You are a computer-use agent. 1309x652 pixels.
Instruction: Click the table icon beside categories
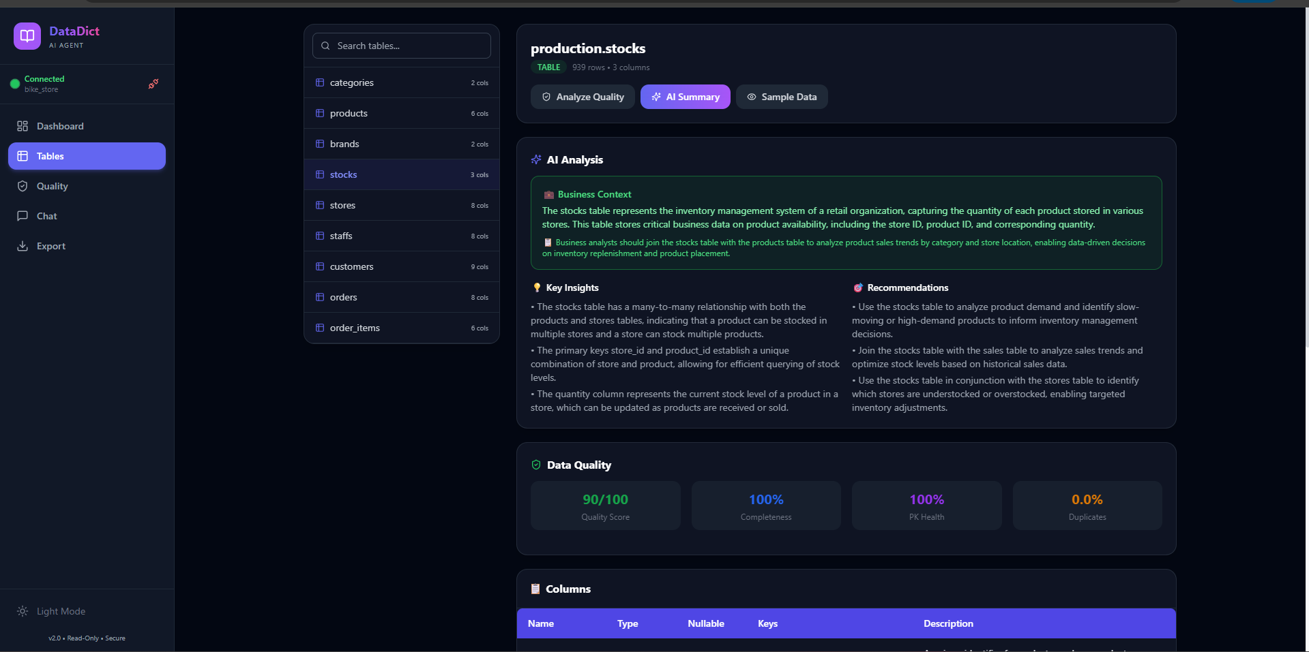320,82
